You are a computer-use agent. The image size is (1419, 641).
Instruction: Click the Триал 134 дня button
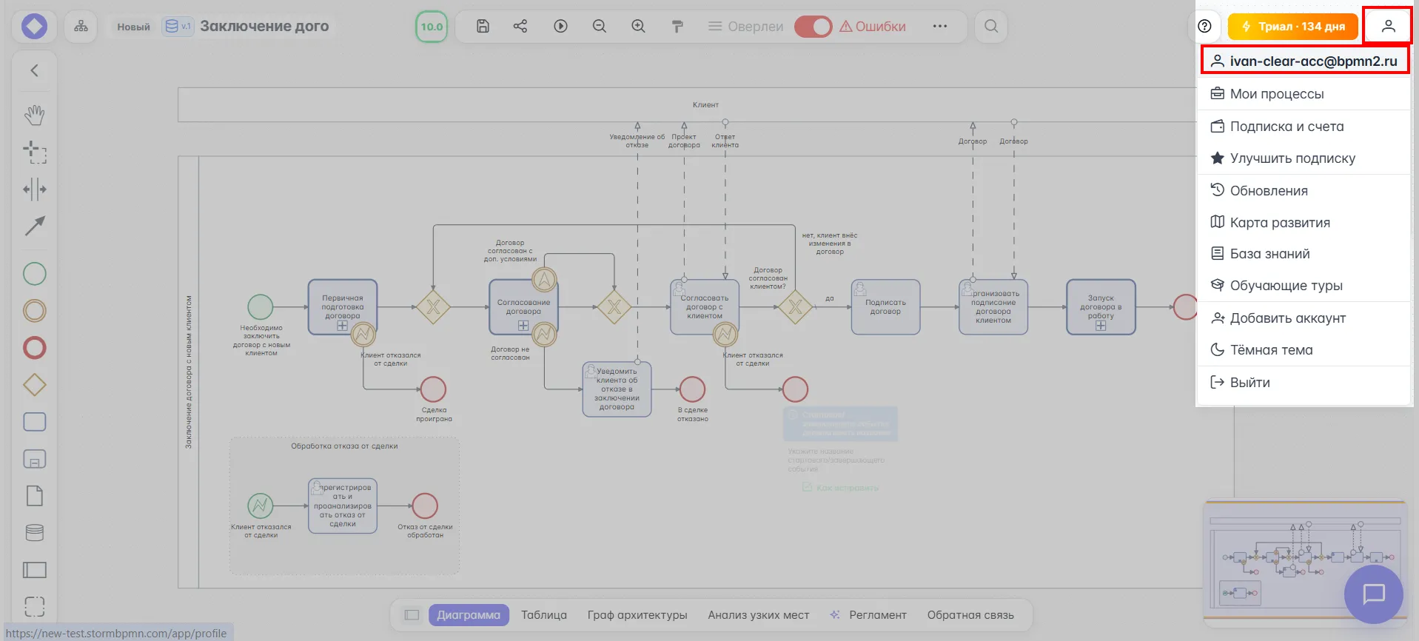tap(1292, 27)
